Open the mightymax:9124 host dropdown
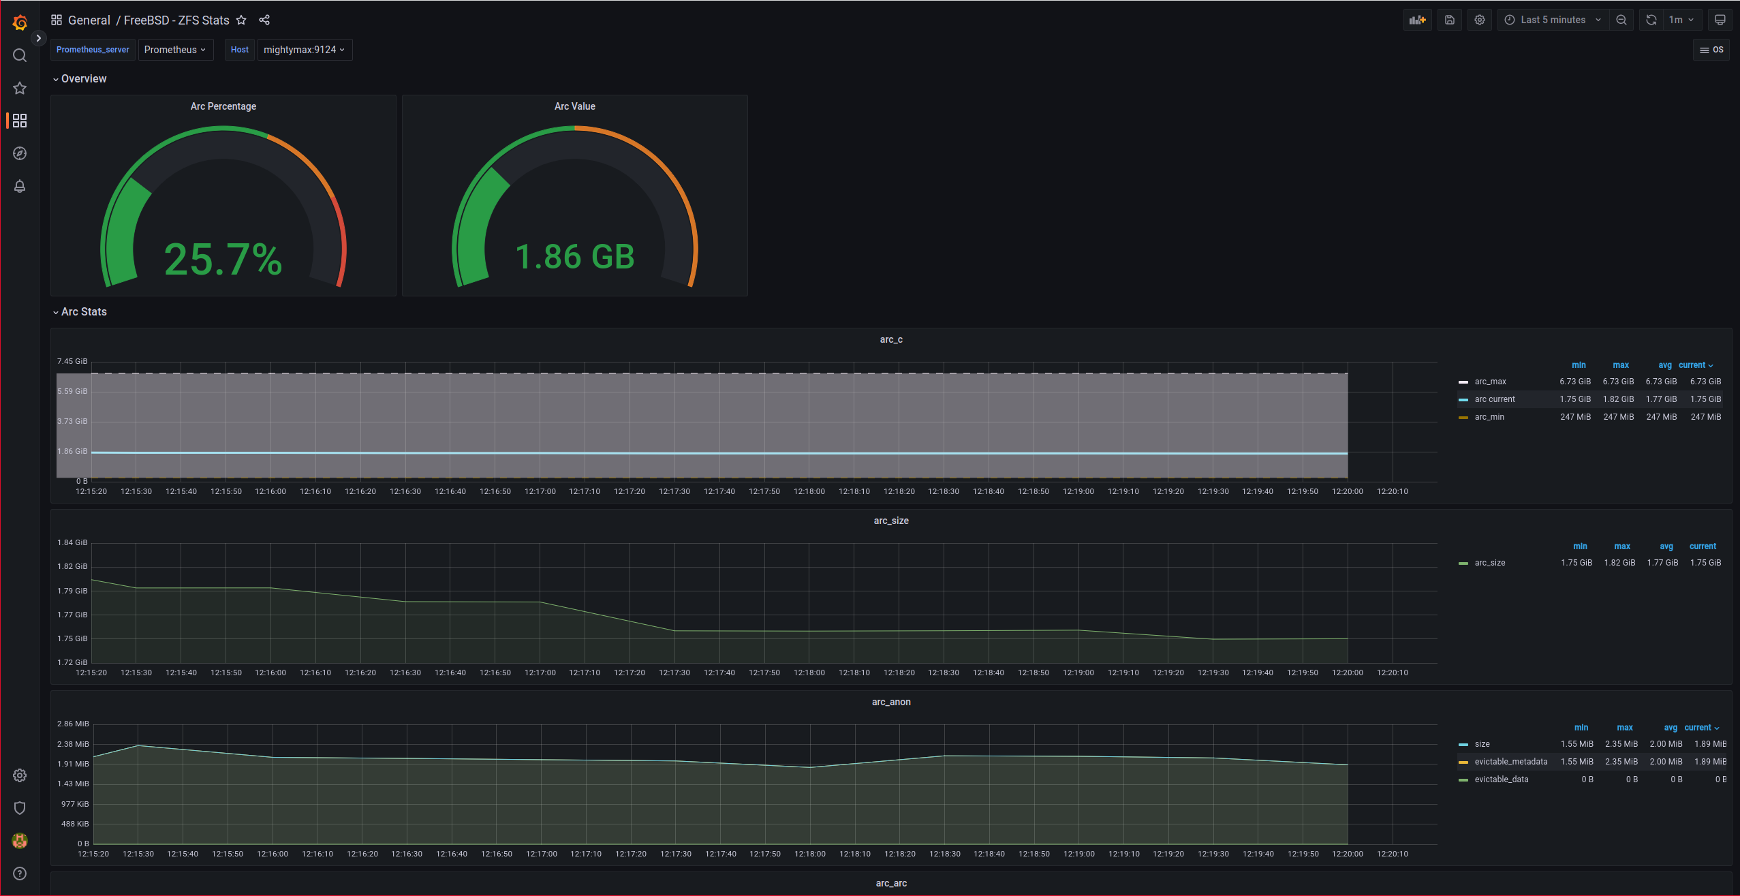 (304, 50)
